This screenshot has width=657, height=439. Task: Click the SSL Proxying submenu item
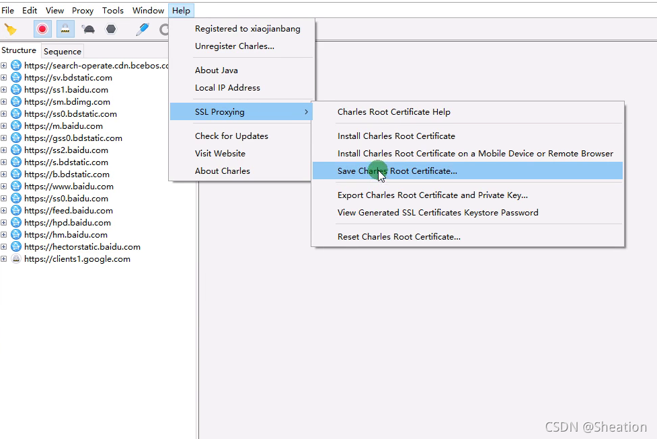click(x=241, y=111)
